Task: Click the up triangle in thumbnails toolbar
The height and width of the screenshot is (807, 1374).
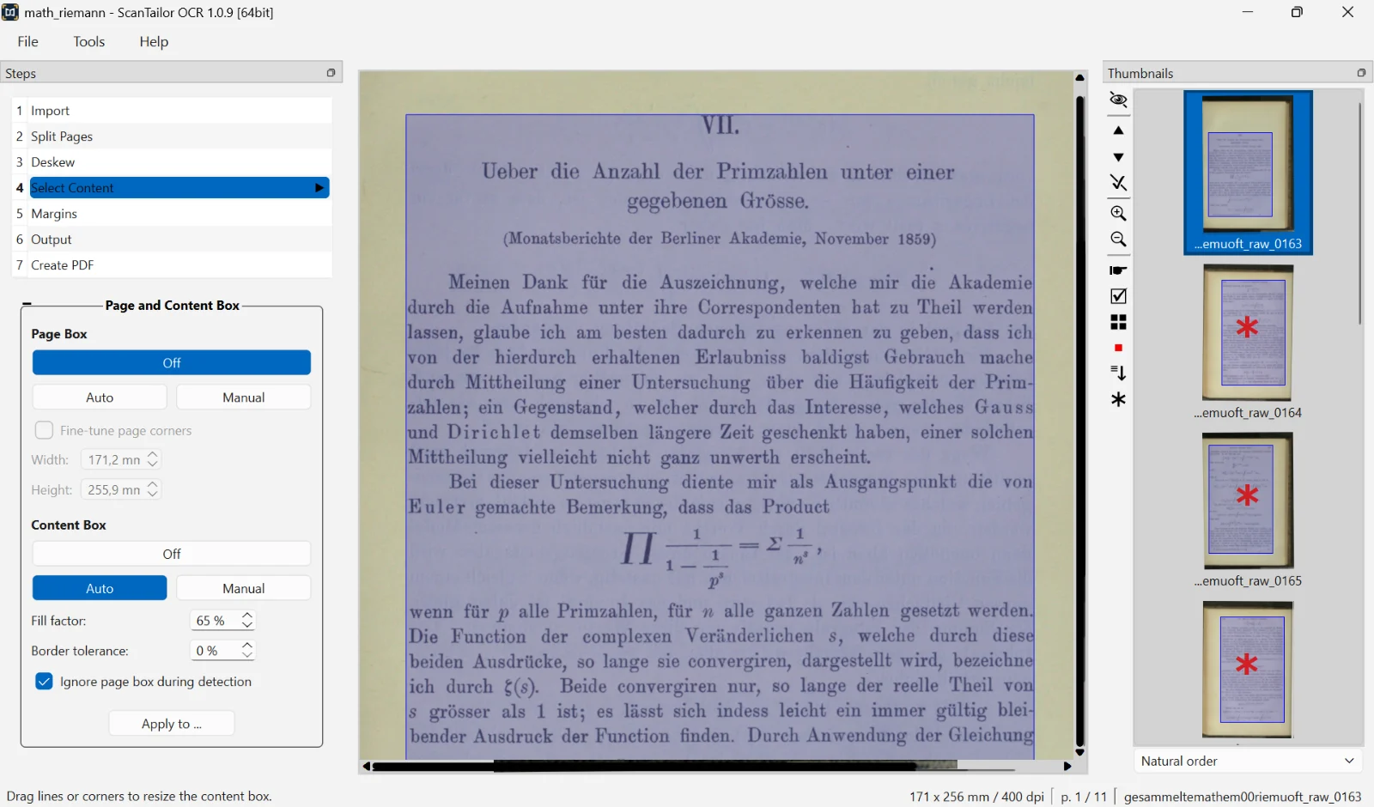Action: click(x=1118, y=131)
